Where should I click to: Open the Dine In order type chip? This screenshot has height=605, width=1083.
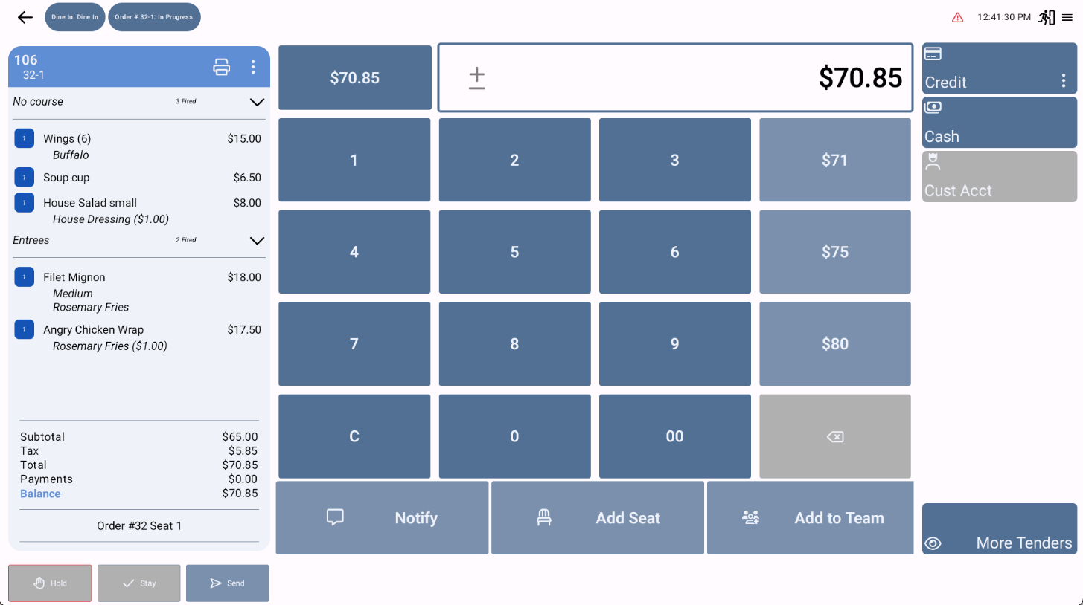[74, 16]
